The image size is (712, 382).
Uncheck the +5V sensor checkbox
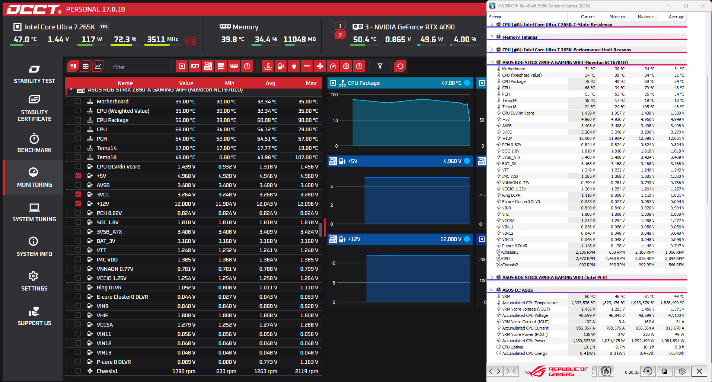(78, 176)
